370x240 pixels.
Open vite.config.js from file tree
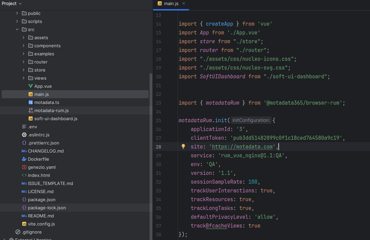coord(41,224)
